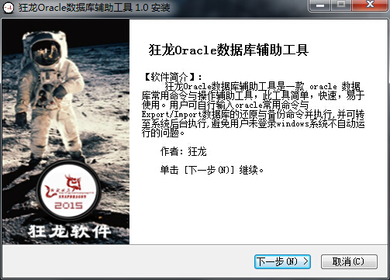Click the 【软件简介】 label
The width and height of the screenshot is (390, 280).
tap(172, 77)
